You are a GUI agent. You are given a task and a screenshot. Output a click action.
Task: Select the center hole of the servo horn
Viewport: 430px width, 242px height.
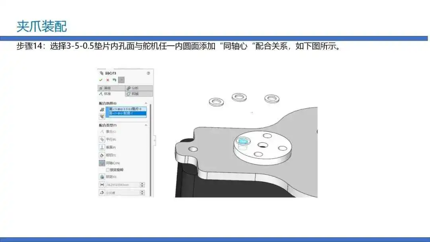coord(263,145)
